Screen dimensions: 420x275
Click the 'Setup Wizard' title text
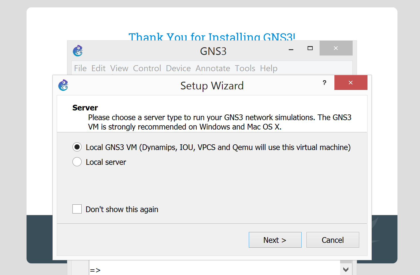(212, 86)
